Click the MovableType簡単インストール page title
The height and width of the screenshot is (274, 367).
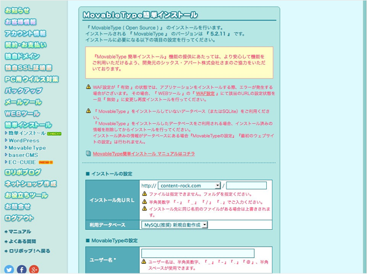click(140, 15)
